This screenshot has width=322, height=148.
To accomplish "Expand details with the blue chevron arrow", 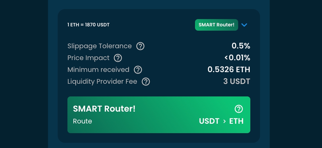I will click(244, 25).
